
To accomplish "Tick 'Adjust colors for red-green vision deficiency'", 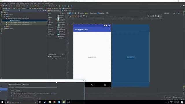I will point(12,93).
